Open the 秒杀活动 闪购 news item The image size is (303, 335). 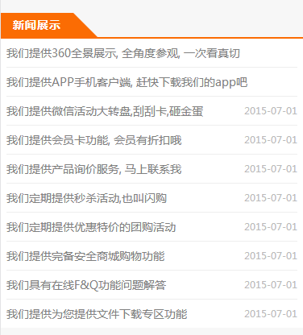coord(86,198)
